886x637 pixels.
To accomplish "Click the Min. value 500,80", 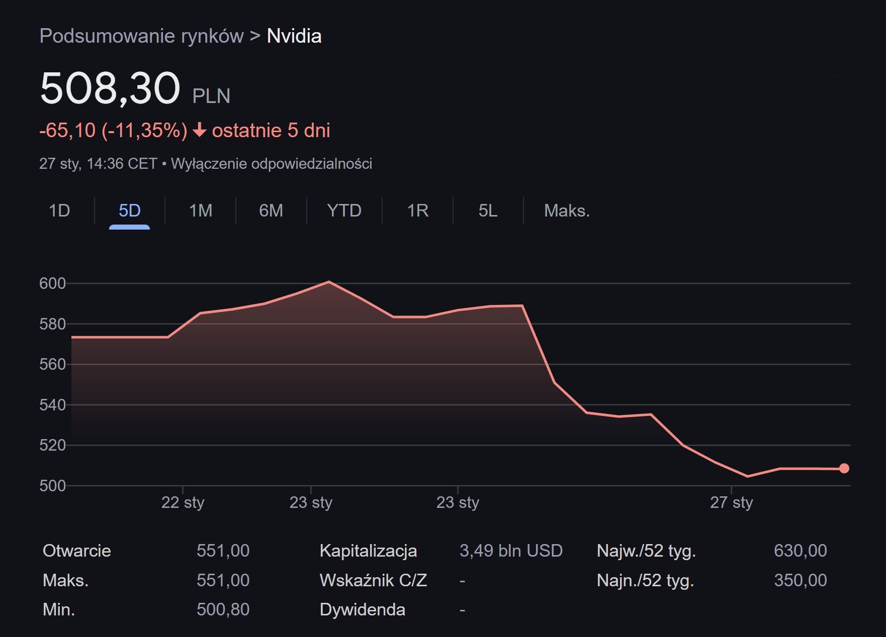I will click(x=223, y=609).
